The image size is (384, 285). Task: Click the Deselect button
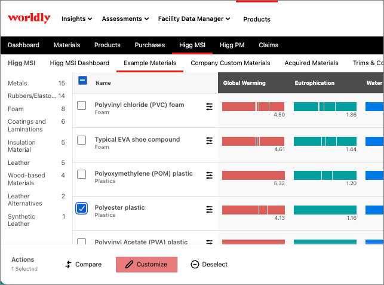[209, 264]
